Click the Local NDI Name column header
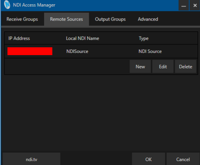 pyautogui.click(x=83, y=38)
